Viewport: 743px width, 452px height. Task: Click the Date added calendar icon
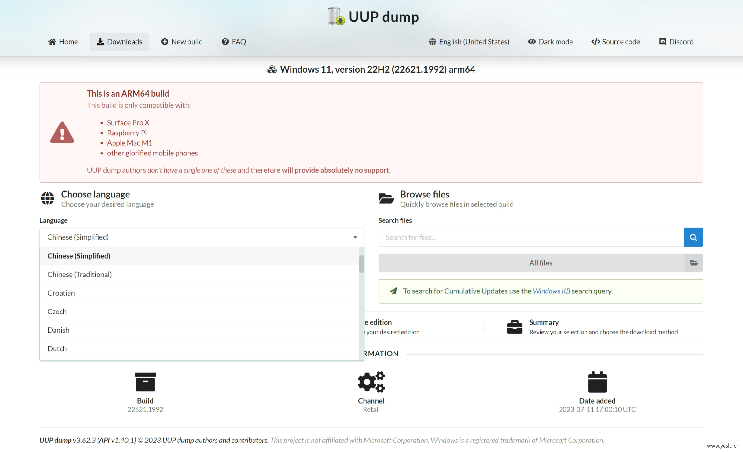click(597, 382)
